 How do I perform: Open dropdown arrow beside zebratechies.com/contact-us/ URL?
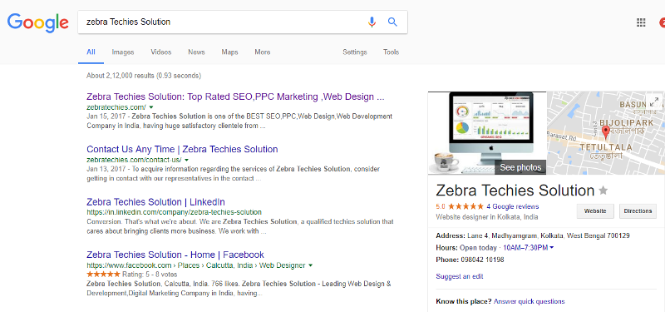click(186, 160)
